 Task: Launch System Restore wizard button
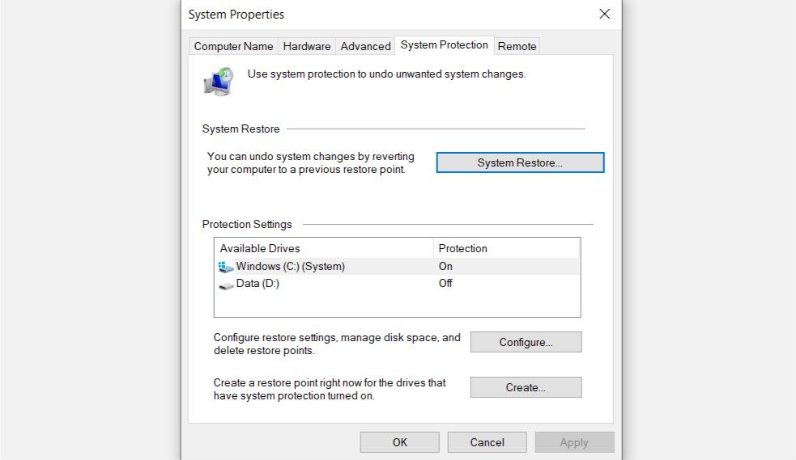520,162
